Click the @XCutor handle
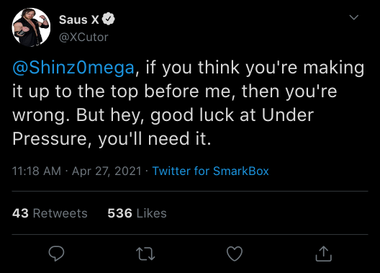This screenshot has height=273, width=380. [x=83, y=37]
